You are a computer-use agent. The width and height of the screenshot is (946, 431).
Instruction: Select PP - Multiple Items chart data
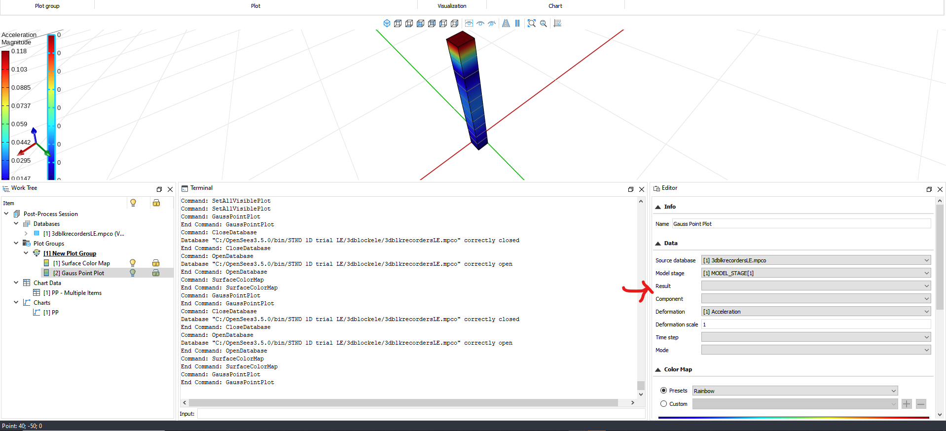(x=73, y=293)
